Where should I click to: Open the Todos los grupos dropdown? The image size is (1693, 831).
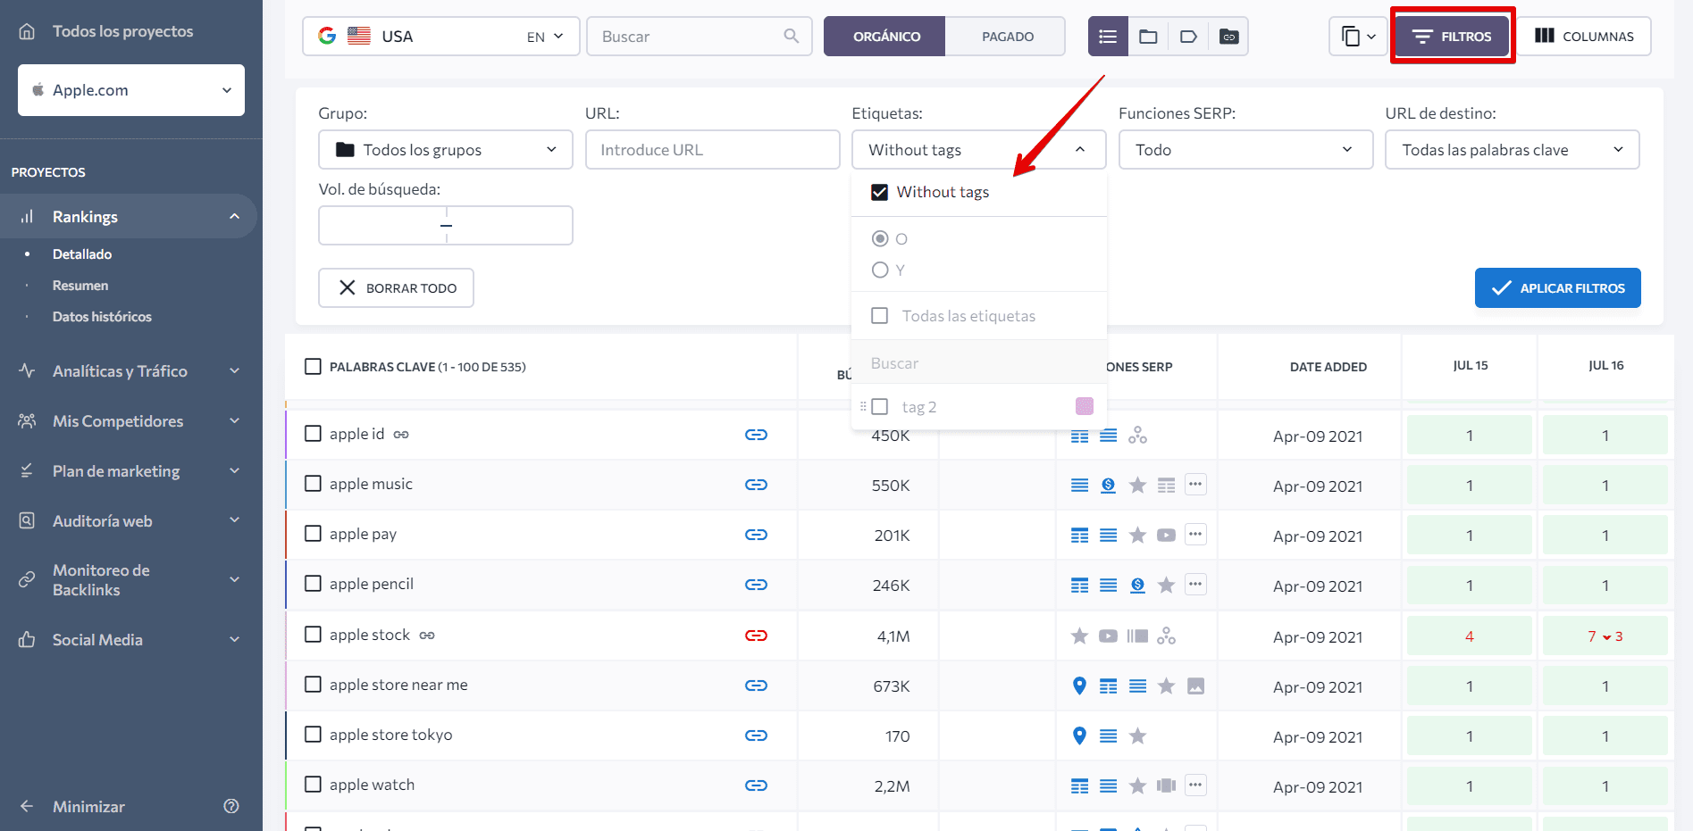[446, 150]
